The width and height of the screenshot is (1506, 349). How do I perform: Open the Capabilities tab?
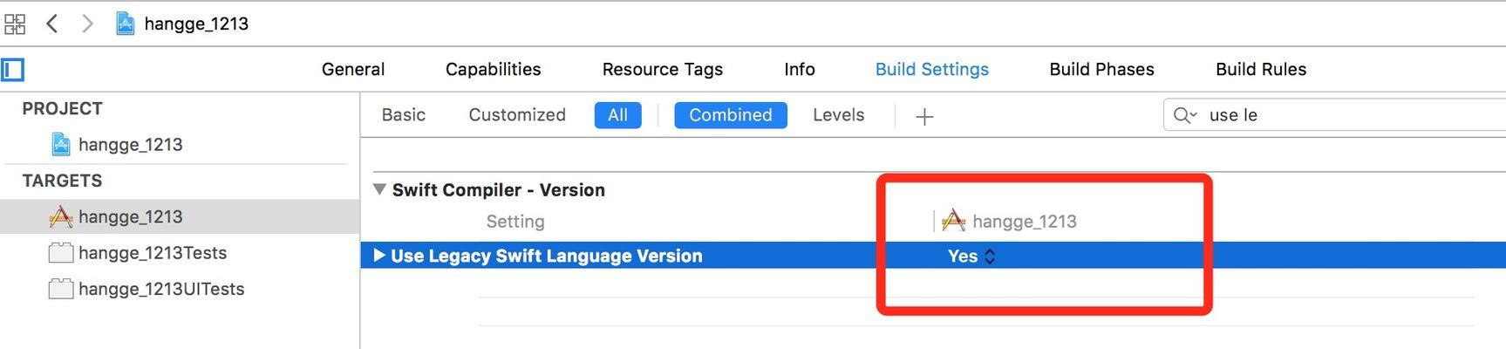coord(493,69)
